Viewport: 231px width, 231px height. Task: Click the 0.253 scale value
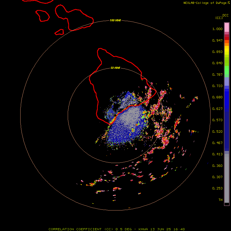coord(217,188)
